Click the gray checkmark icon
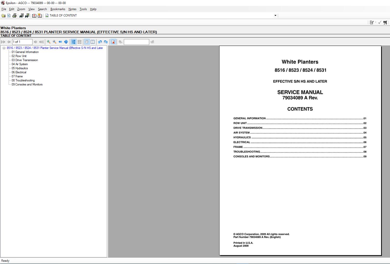This screenshot has width=390, height=264. pyautogui.click(x=380, y=23)
